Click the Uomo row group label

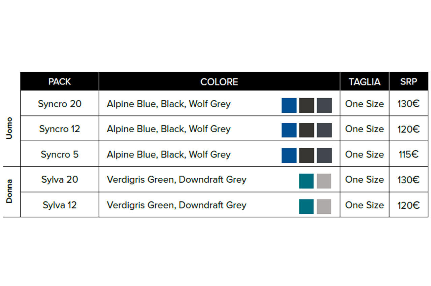(9, 128)
